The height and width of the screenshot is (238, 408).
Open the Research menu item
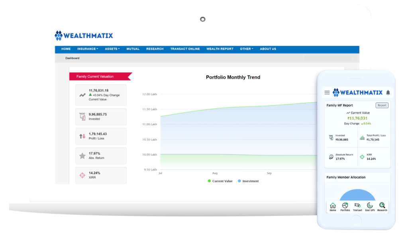tap(155, 49)
